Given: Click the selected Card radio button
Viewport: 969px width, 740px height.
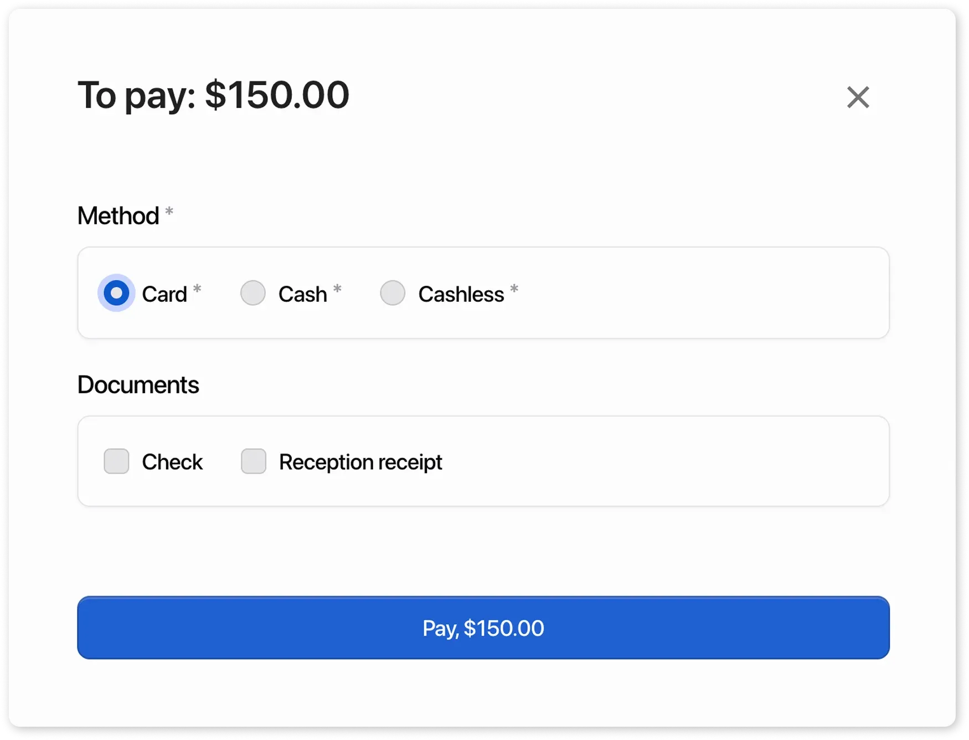Looking at the screenshot, I should point(116,294).
